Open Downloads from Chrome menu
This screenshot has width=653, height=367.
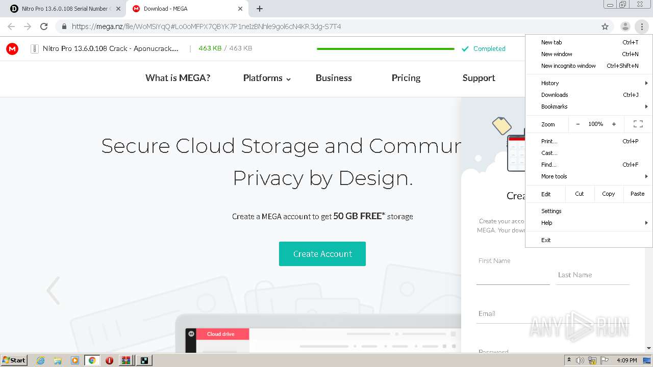(589, 95)
